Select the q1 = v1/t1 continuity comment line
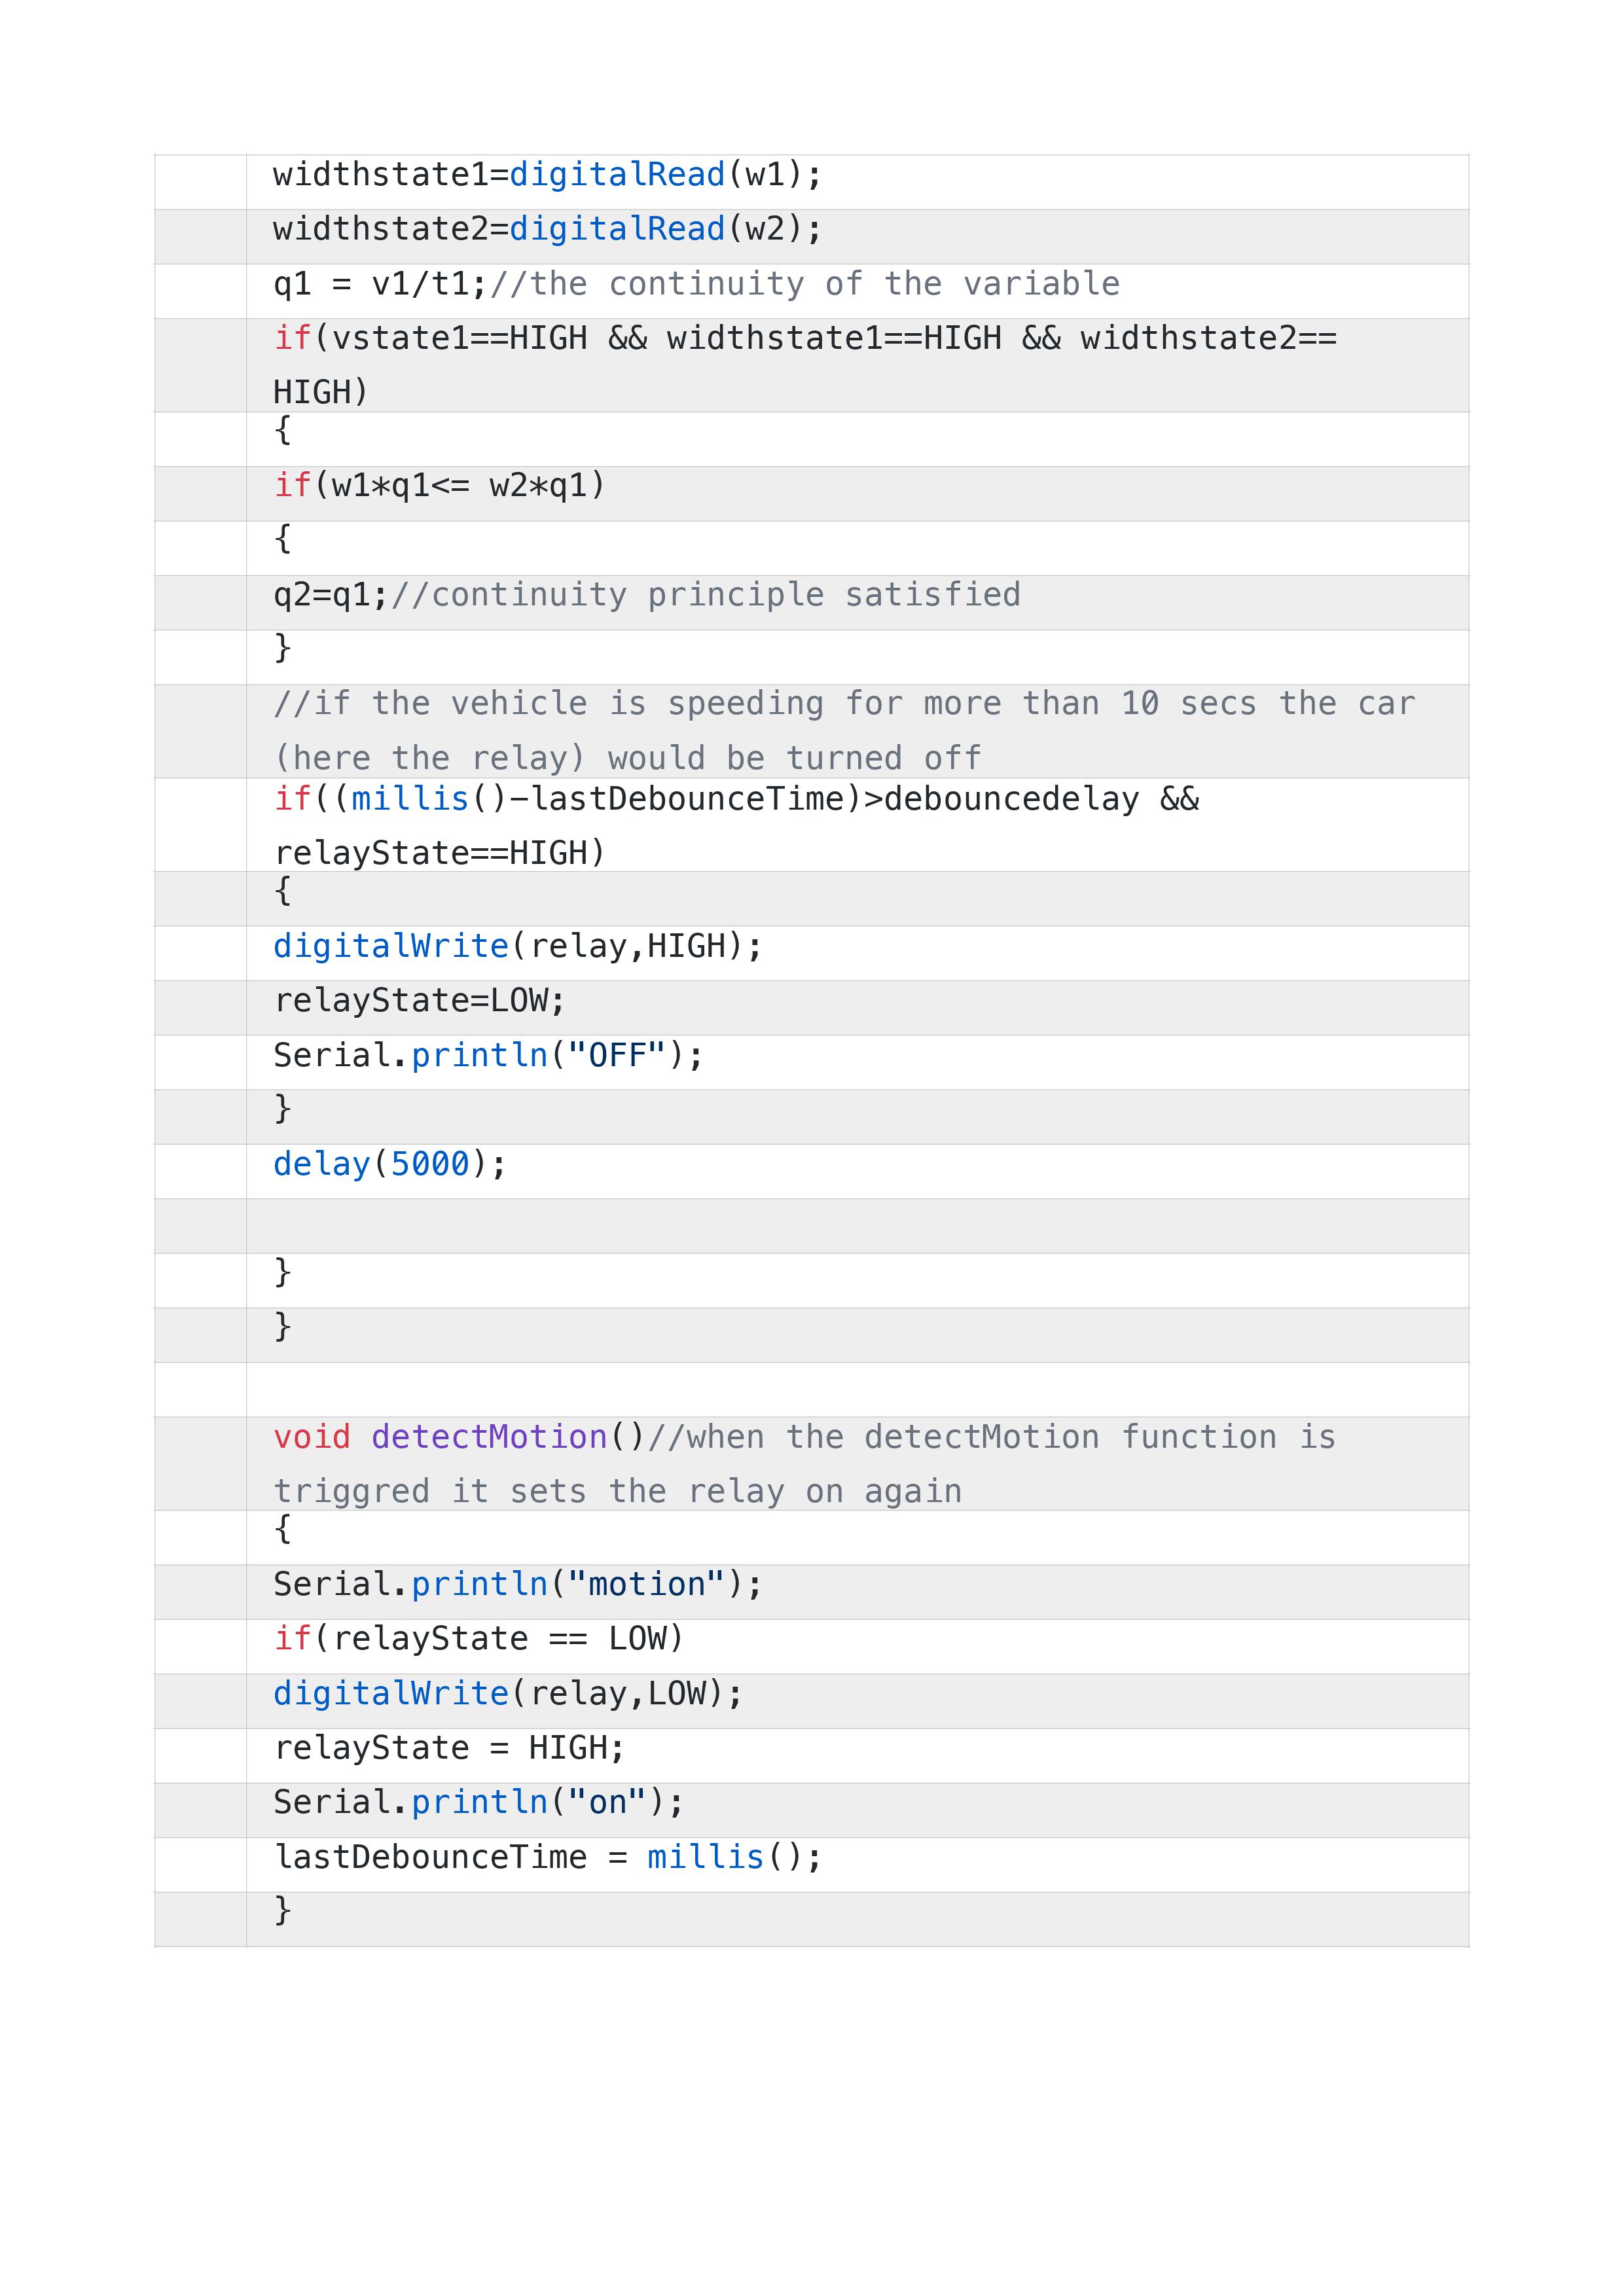 (x=696, y=284)
